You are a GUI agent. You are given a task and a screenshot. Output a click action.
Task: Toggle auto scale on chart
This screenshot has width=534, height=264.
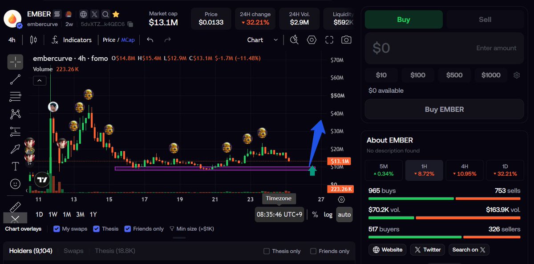pyautogui.click(x=344, y=214)
